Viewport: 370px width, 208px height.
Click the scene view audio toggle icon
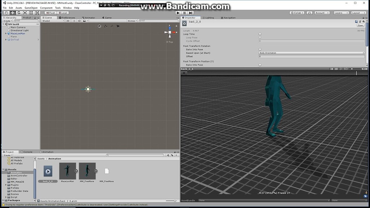click(x=79, y=21)
